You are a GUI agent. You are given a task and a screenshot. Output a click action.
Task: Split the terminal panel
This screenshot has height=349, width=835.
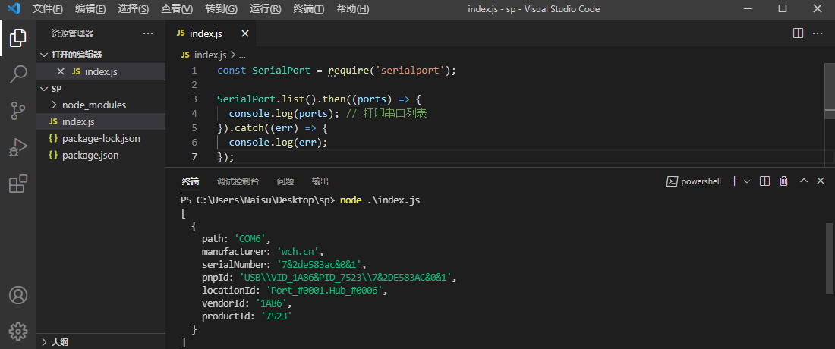point(764,181)
